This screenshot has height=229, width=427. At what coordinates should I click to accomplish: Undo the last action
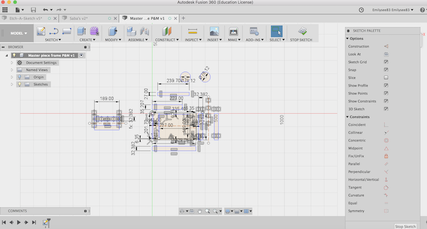coord(45,10)
